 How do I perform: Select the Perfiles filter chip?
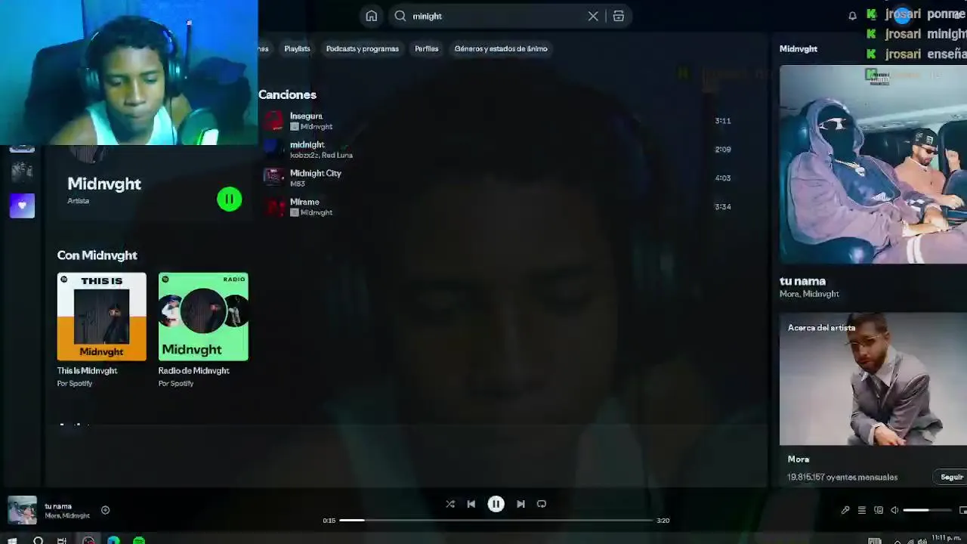coord(426,48)
